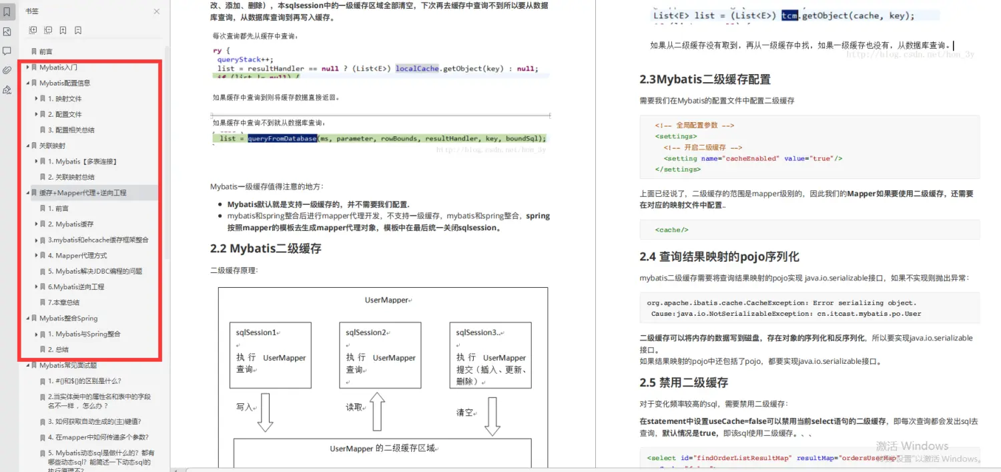Jump to 1. 映射文件 bookmark
Viewport: 1001px width, 472px height.
[x=65, y=99]
